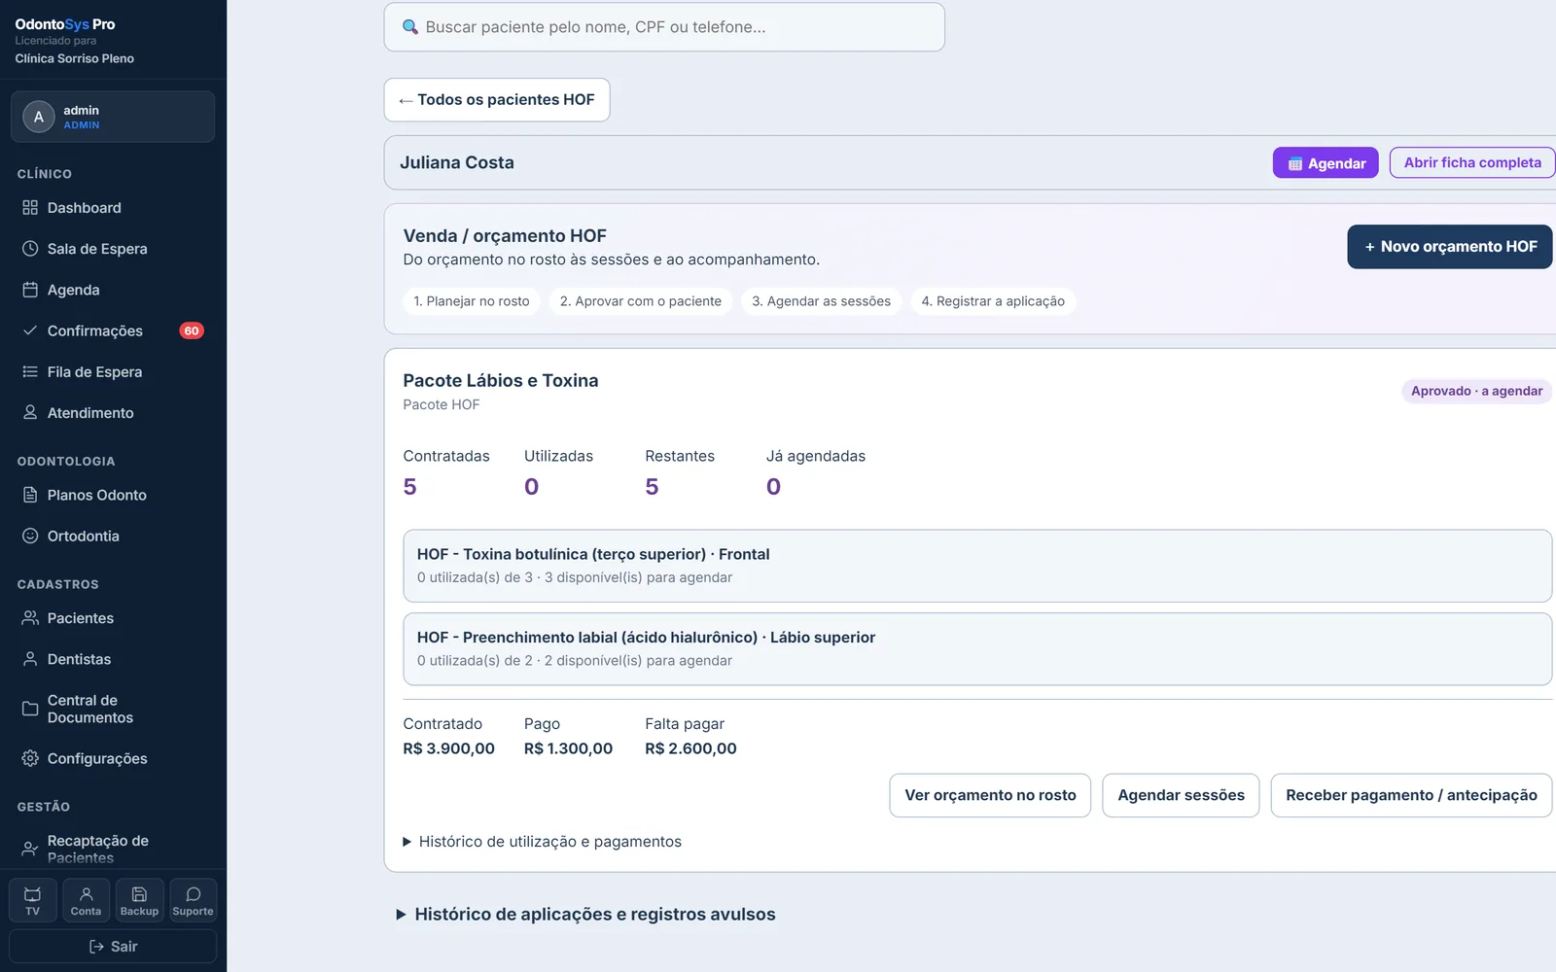Click Abrir ficha completa
The image size is (1556, 972).
click(1472, 162)
